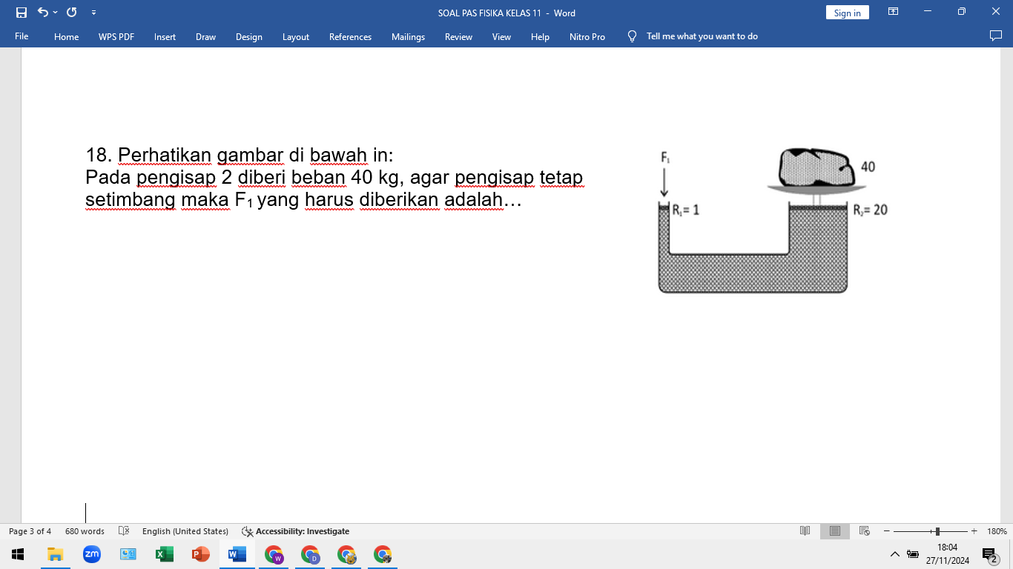Open the Design tab
This screenshot has width=1013, height=569.
coord(249,36)
